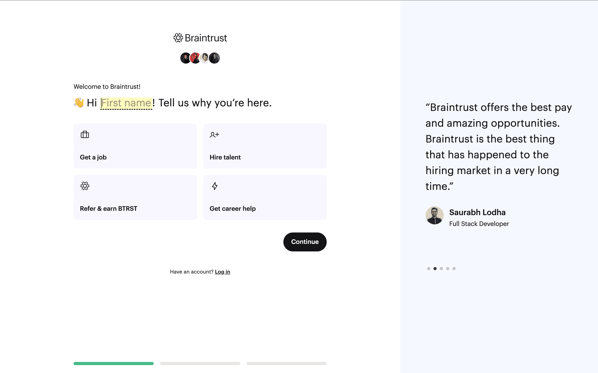
Task: Click the name 'Saurabh Lodha'
Action: [x=477, y=212]
